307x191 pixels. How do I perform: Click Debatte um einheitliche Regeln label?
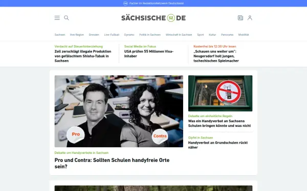[210, 116]
